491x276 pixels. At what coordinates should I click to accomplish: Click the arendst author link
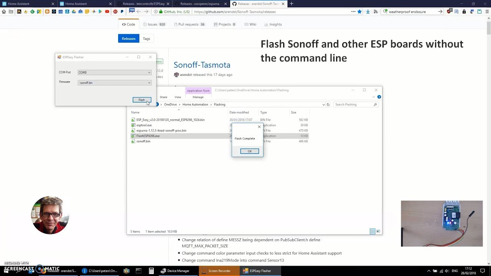point(186,75)
